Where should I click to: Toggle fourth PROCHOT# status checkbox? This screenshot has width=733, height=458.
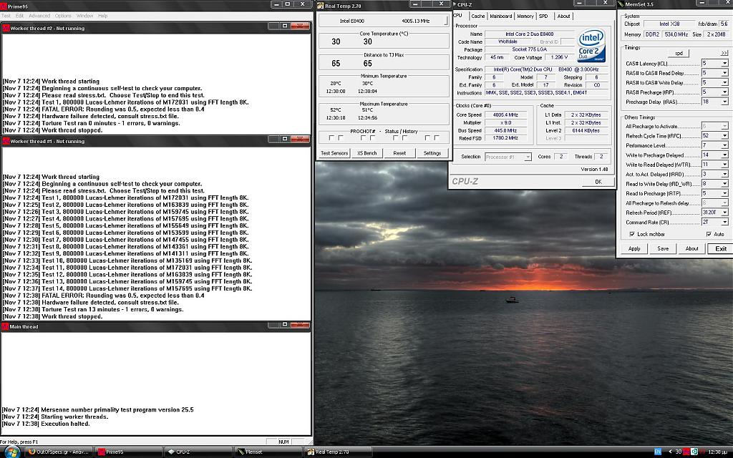click(372, 138)
